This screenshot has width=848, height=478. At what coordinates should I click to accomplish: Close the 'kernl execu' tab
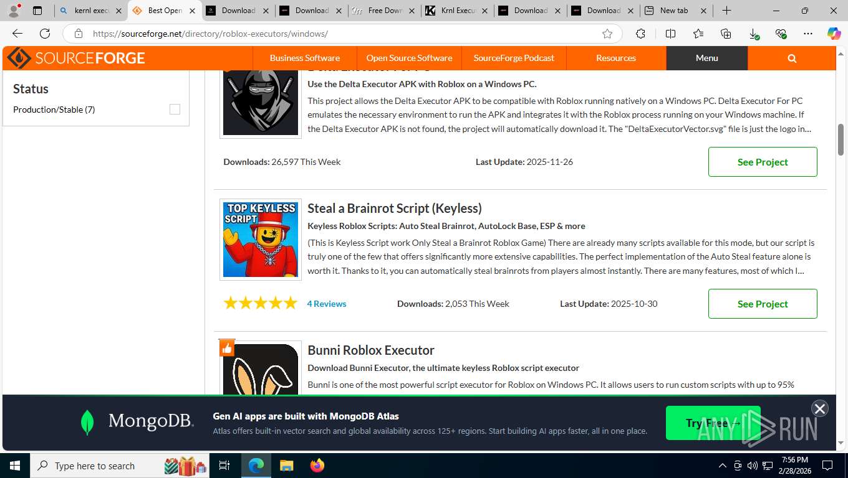[119, 11]
